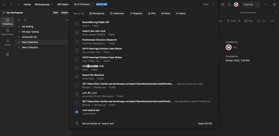Create new collection with plus icon
Viewport: 279px width, 136px height.
pos(19,20)
